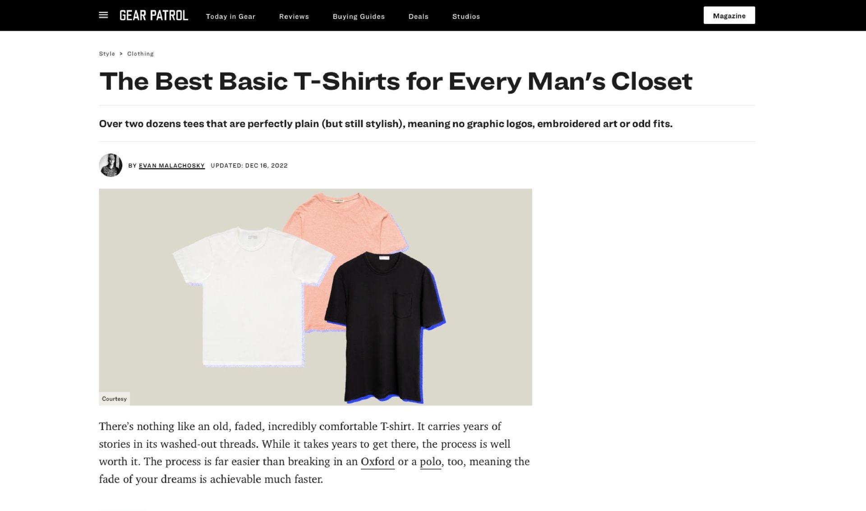Open Today in Gear section
Screen dimensions: 866x511
coord(230,16)
